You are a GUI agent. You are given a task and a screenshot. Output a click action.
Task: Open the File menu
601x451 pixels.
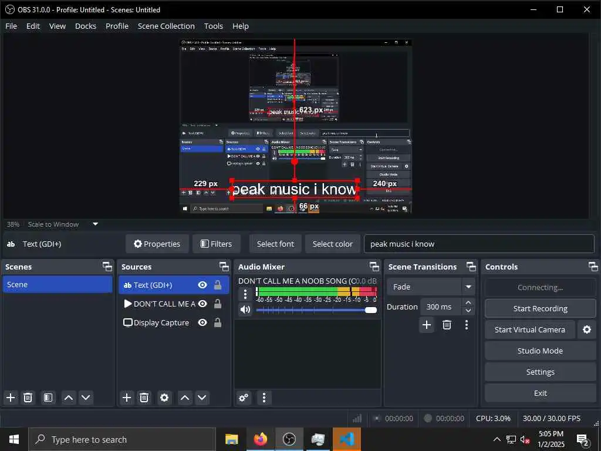[x=11, y=26]
